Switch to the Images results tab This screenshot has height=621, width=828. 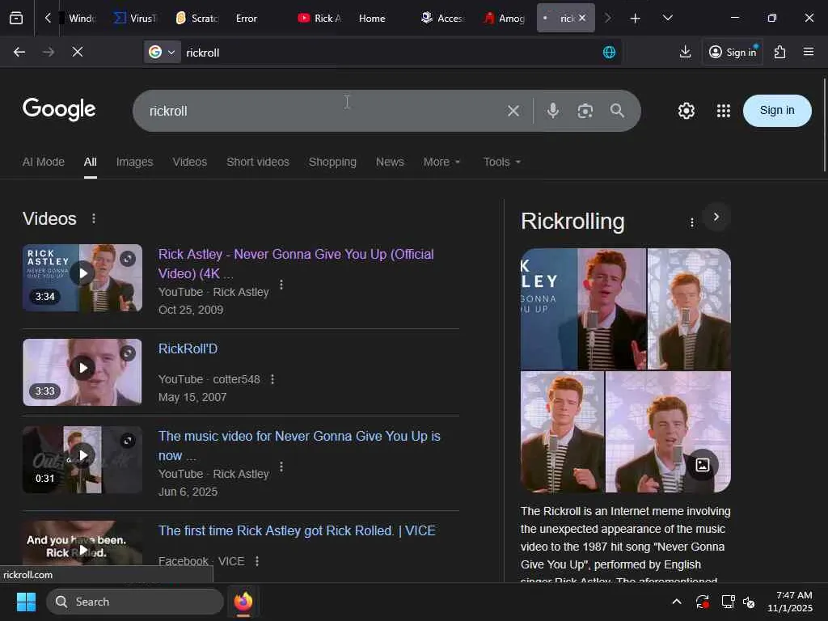point(134,162)
